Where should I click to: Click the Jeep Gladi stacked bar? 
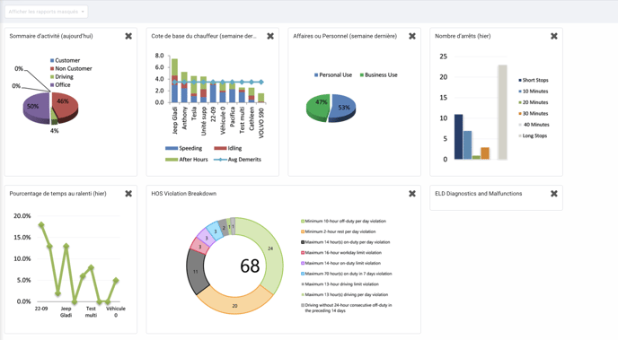[174, 81]
